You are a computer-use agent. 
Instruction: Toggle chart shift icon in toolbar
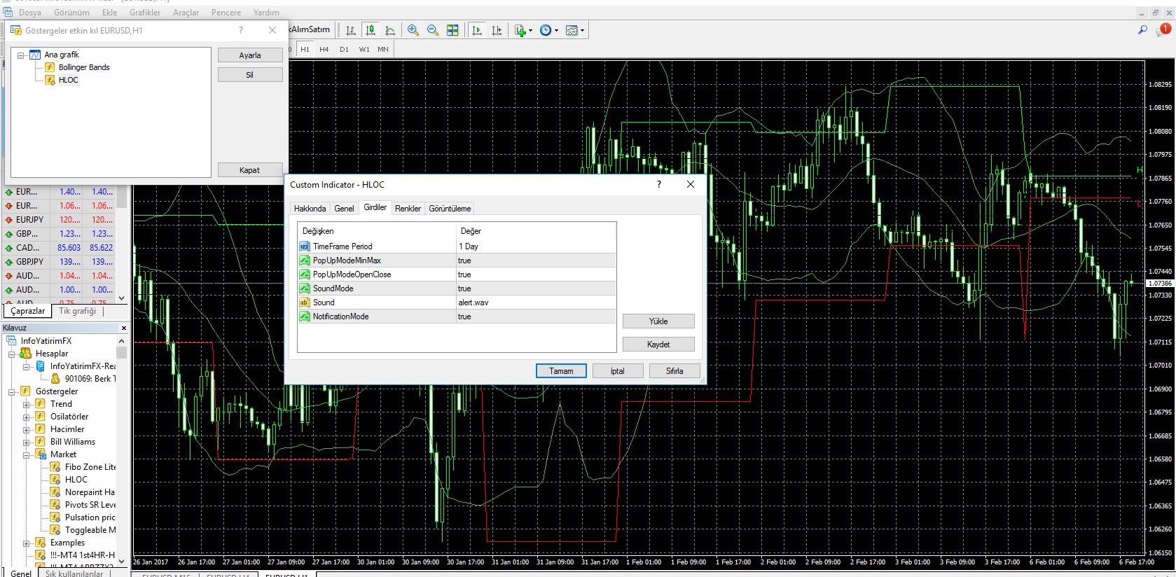coord(497,30)
